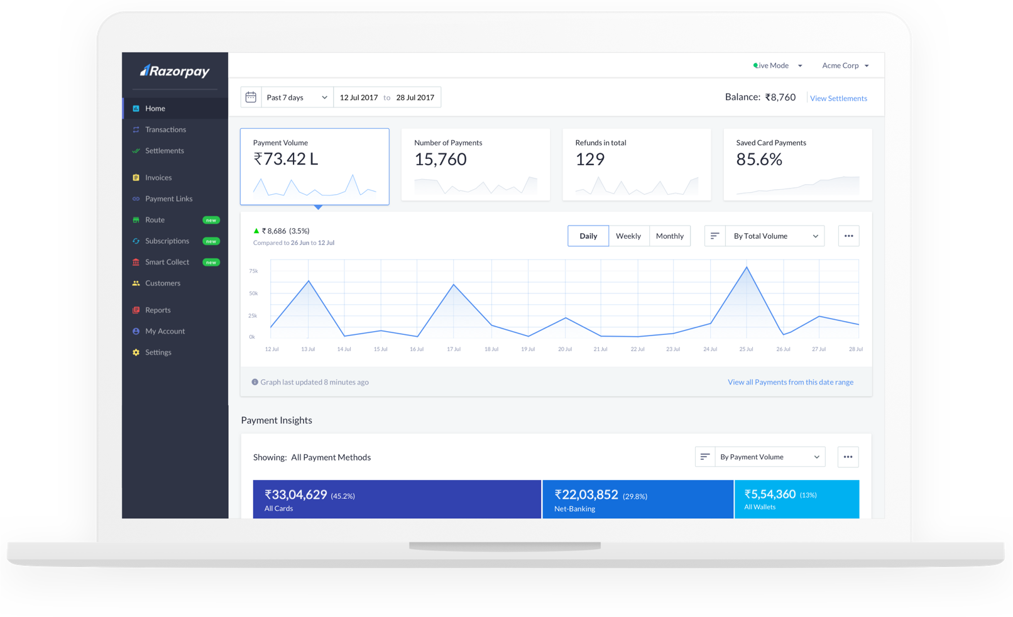Switch graph to Weekly view

pos(628,236)
